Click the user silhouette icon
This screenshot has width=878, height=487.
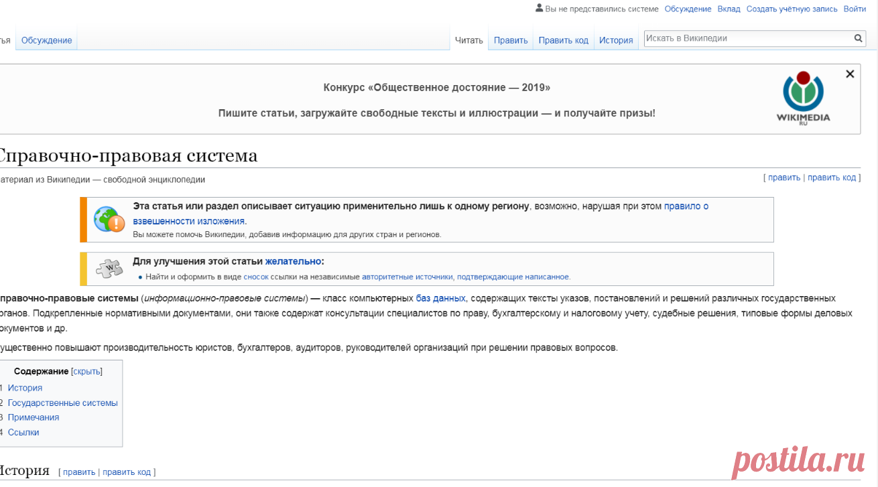point(539,9)
